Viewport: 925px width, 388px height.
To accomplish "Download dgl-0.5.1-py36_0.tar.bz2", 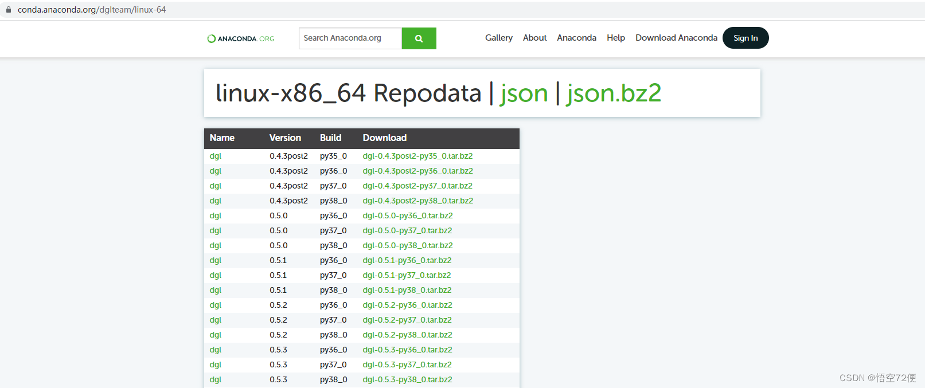I will coord(407,260).
